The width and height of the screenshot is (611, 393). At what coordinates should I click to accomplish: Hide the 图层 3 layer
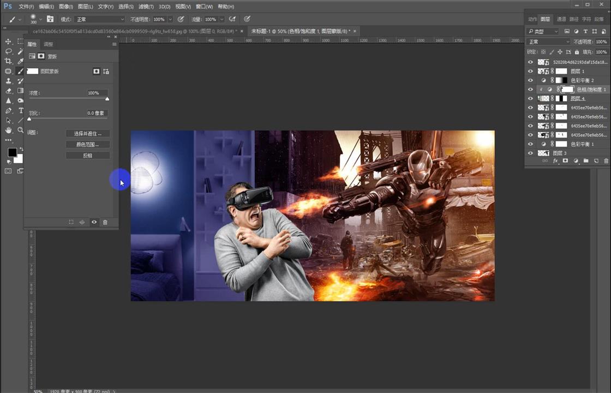(x=530, y=153)
